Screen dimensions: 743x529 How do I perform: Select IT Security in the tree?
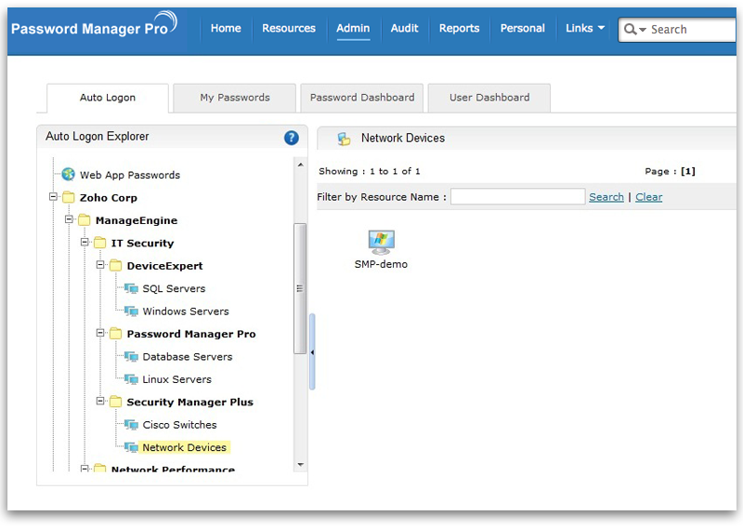(x=143, y=244)
